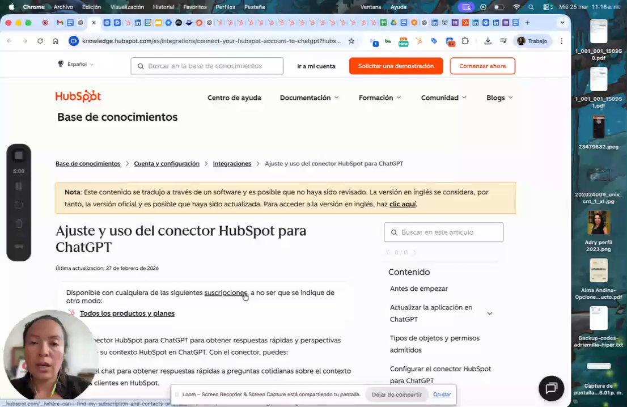The width and height of the screenshot is (627, 407).
Task: Pause the Loom recording
Action: pos(19,186)
